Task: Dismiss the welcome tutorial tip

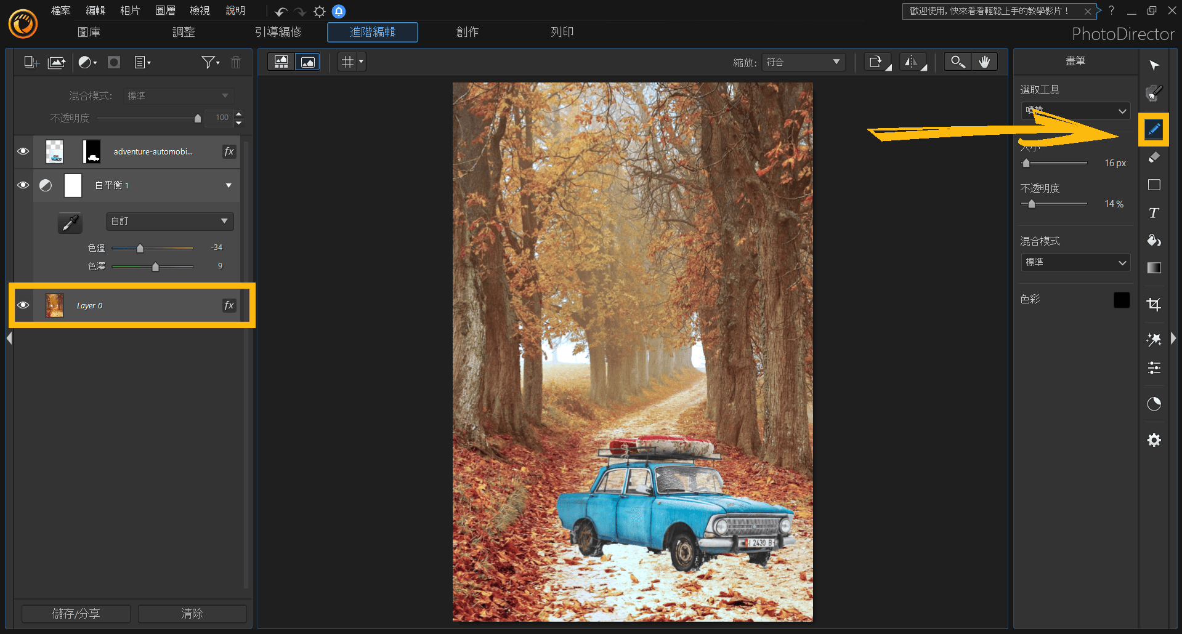Action: tap(1088, 11)
